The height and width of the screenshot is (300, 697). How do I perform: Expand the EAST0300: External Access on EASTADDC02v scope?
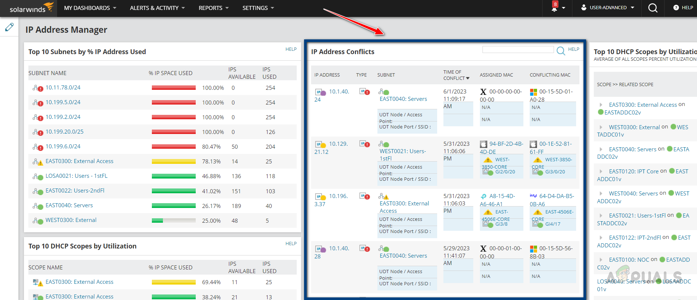click(601, 105)
